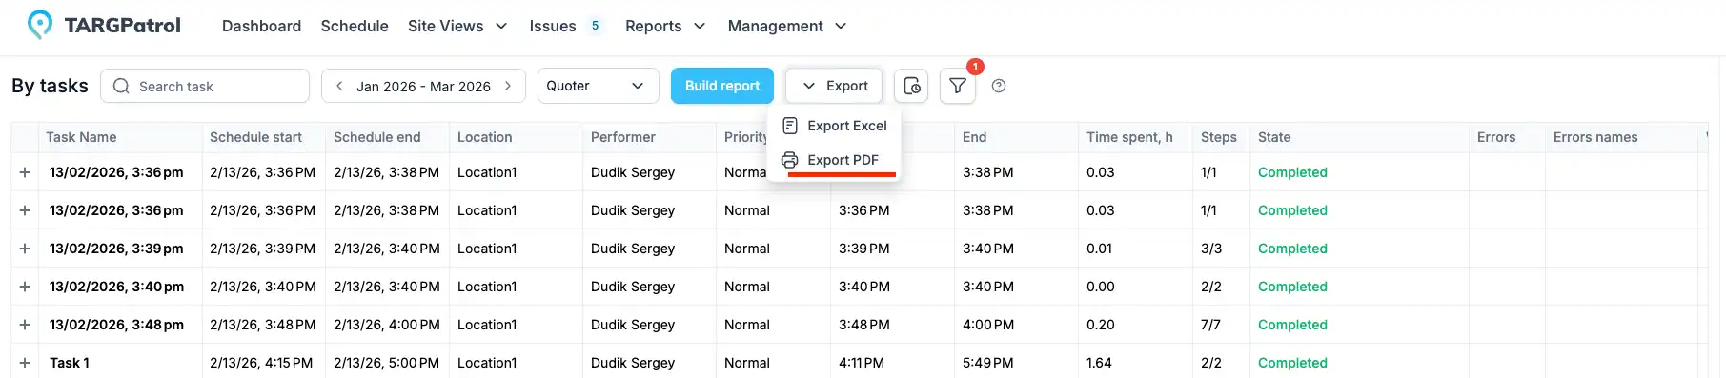Screen dimensions: 1726x378
Task: Click the 3/3 steps value
Action: (1211, 249)
